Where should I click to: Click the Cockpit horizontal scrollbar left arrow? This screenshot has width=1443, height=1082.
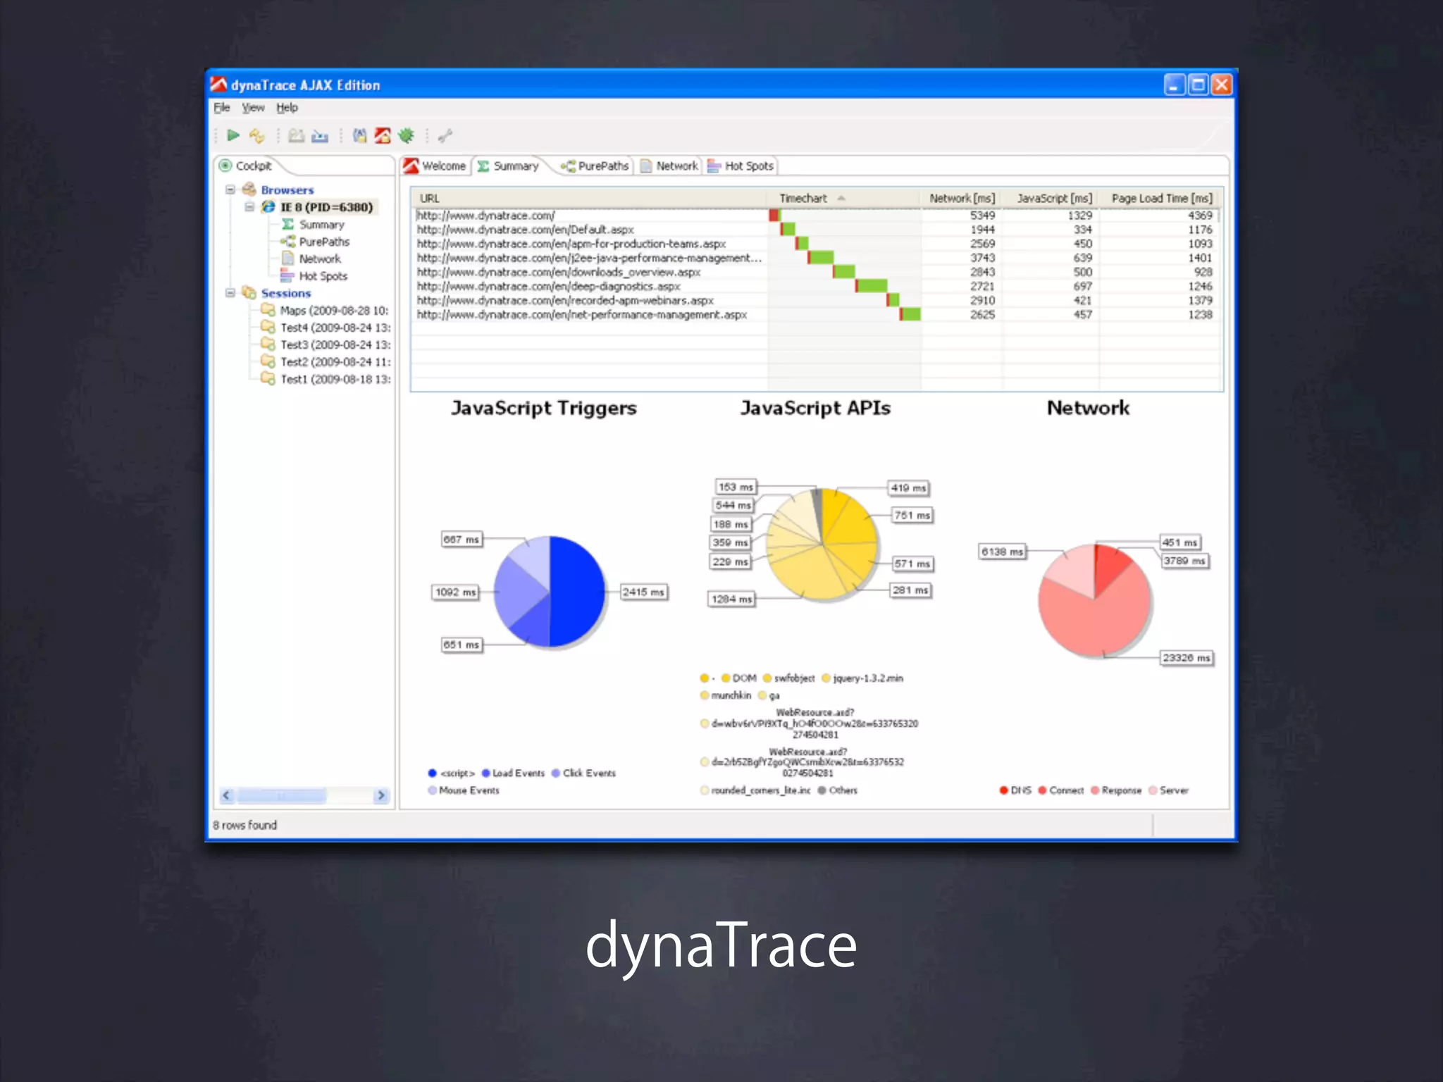click(226, 795)
